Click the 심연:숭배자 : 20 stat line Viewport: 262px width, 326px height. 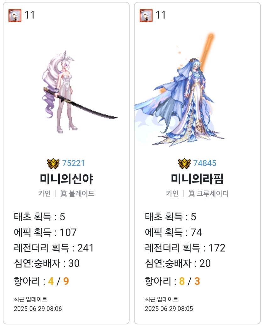tap(178, 263)
